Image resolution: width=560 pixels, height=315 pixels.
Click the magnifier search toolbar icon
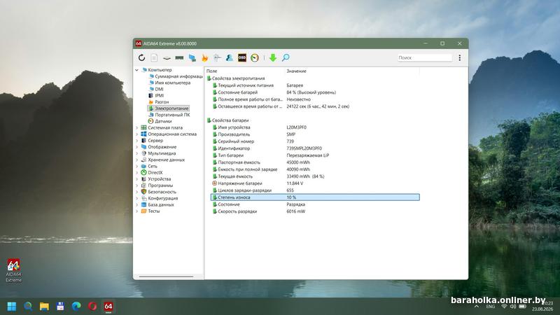[x=286, y=57]
